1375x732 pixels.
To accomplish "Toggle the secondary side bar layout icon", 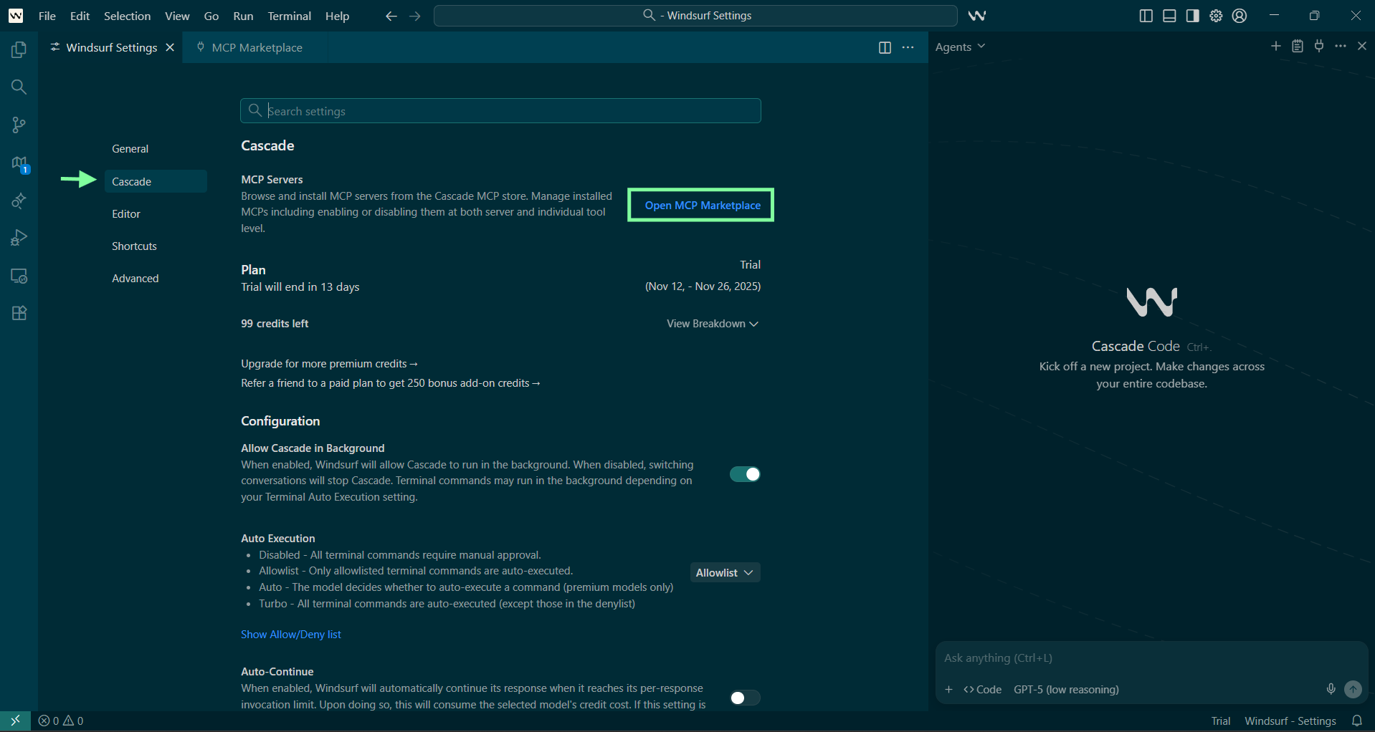I will point(1193,16).
